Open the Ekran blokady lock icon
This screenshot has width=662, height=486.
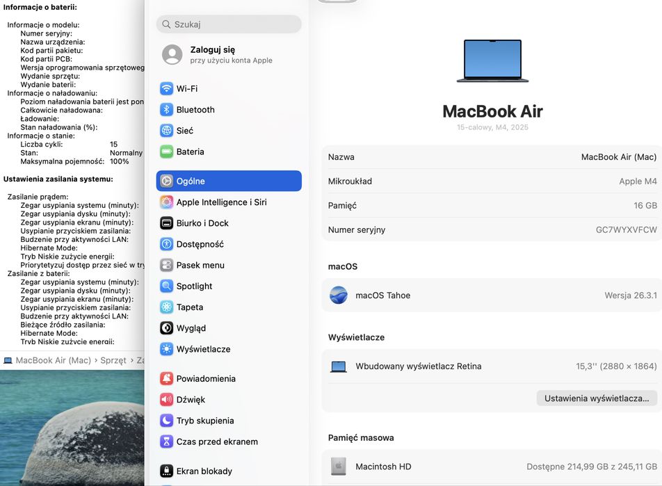(x=166, y=471)
